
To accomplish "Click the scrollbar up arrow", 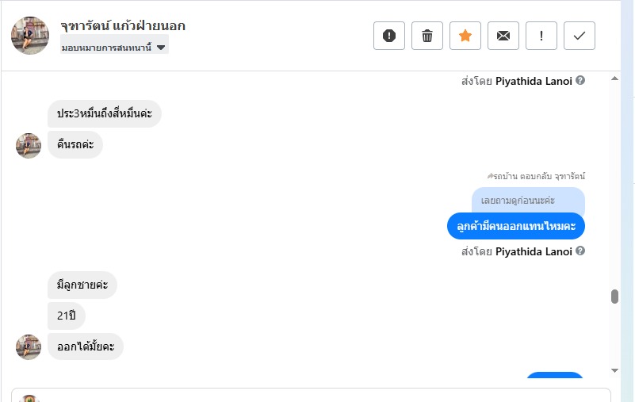I will pos(614,79).
